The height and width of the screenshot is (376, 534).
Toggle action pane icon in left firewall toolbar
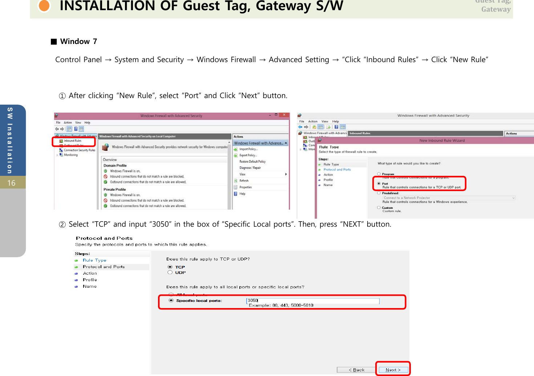coord(81,129)
